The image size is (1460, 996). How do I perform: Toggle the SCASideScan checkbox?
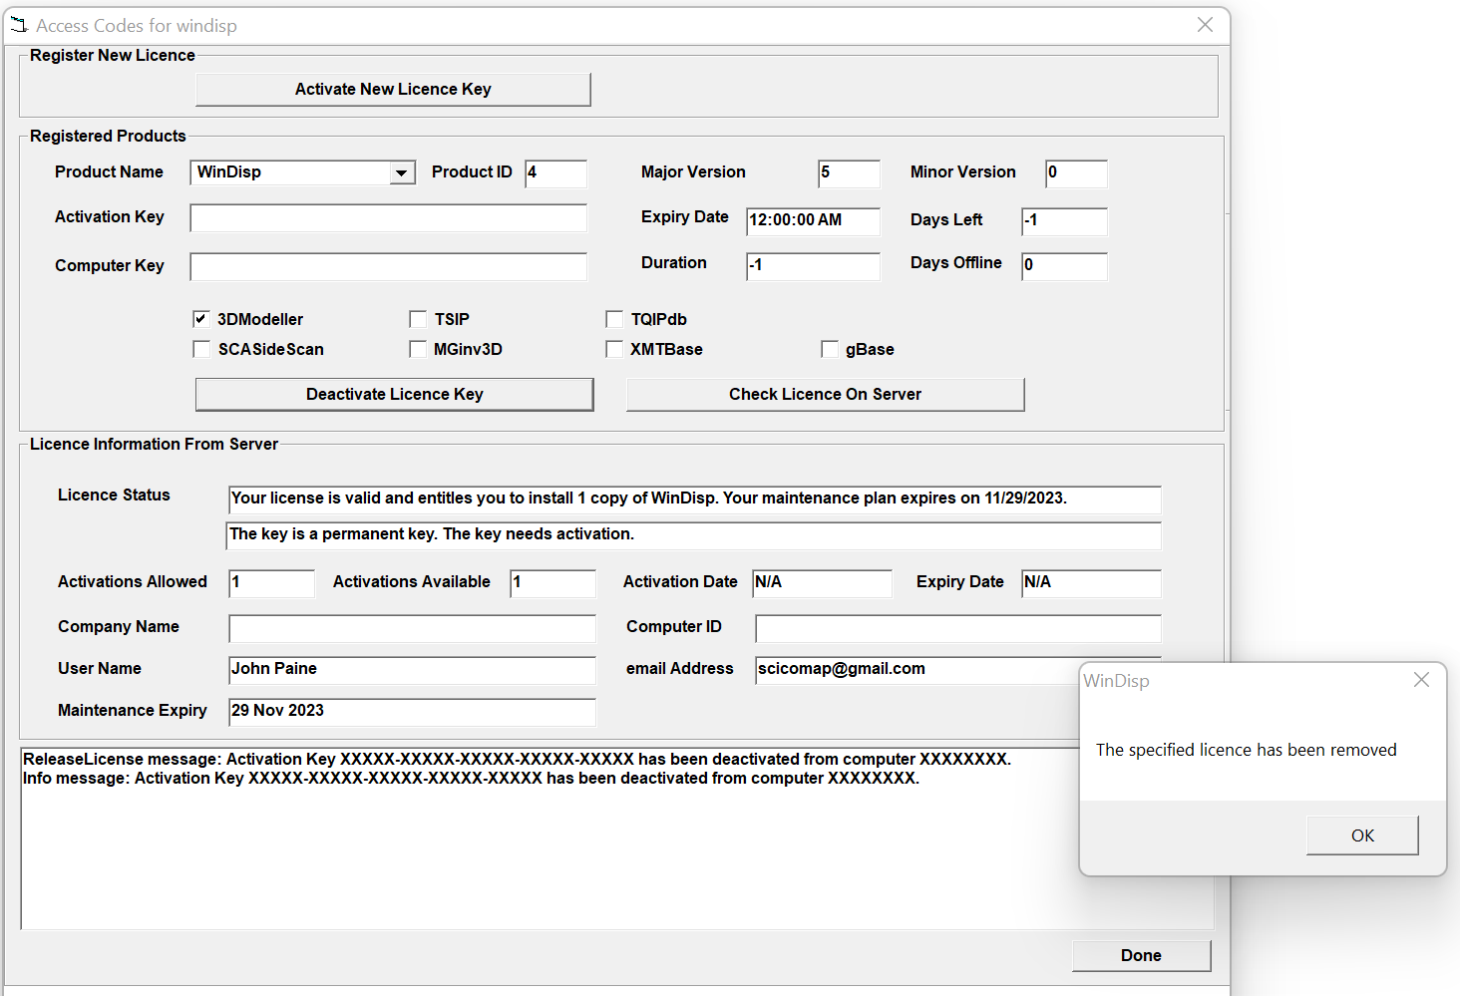point(201,348)
